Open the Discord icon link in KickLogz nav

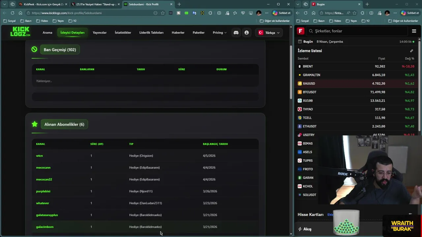(236, 33)
